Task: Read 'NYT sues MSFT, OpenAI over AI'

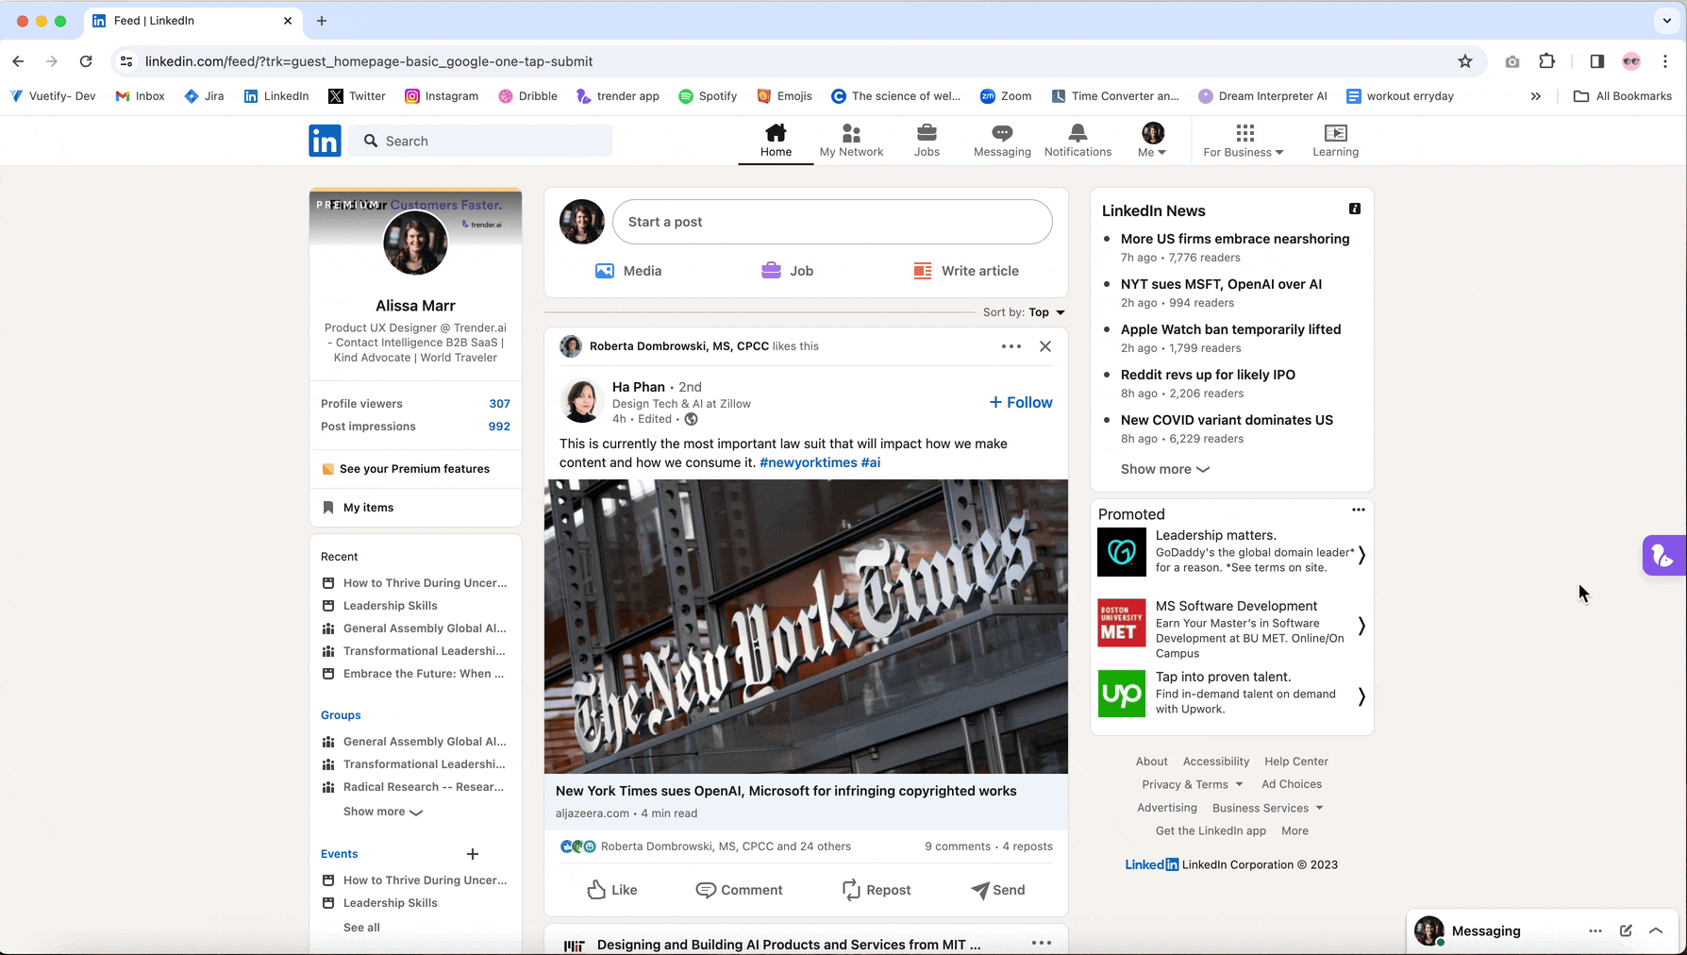Action: coord(1221,284)
